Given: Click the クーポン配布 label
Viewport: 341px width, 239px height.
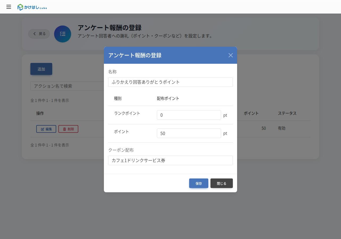Looking at the screenshot, I should click(x=121, y=150).
